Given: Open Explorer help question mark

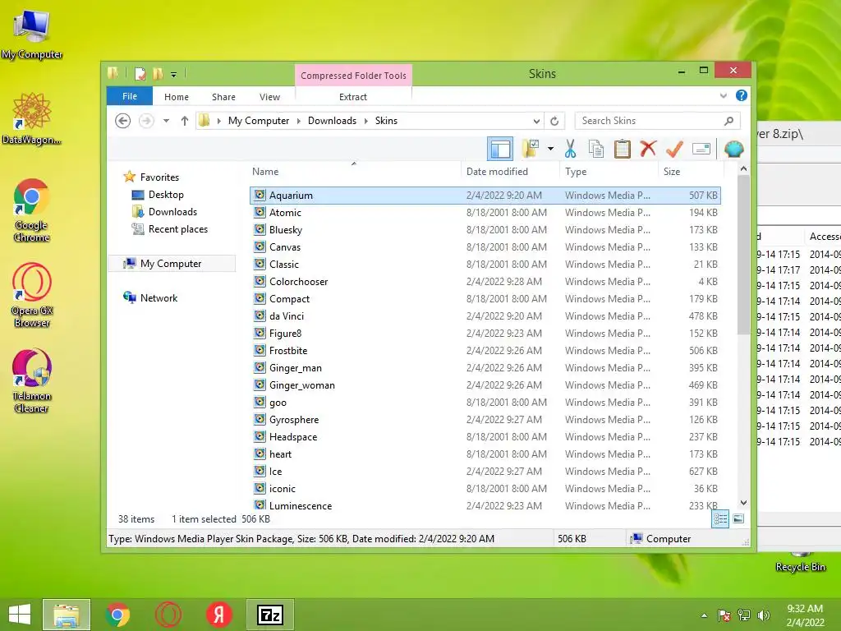Looking at the screenshot, I should tap(742, 95).
